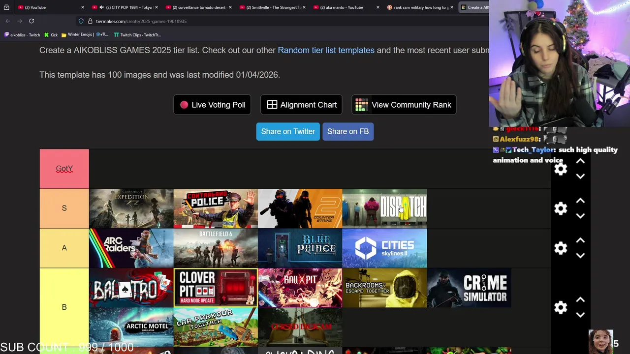Select Crime Simulator thumbnail
Screen dimensions: 630x354
469,288
